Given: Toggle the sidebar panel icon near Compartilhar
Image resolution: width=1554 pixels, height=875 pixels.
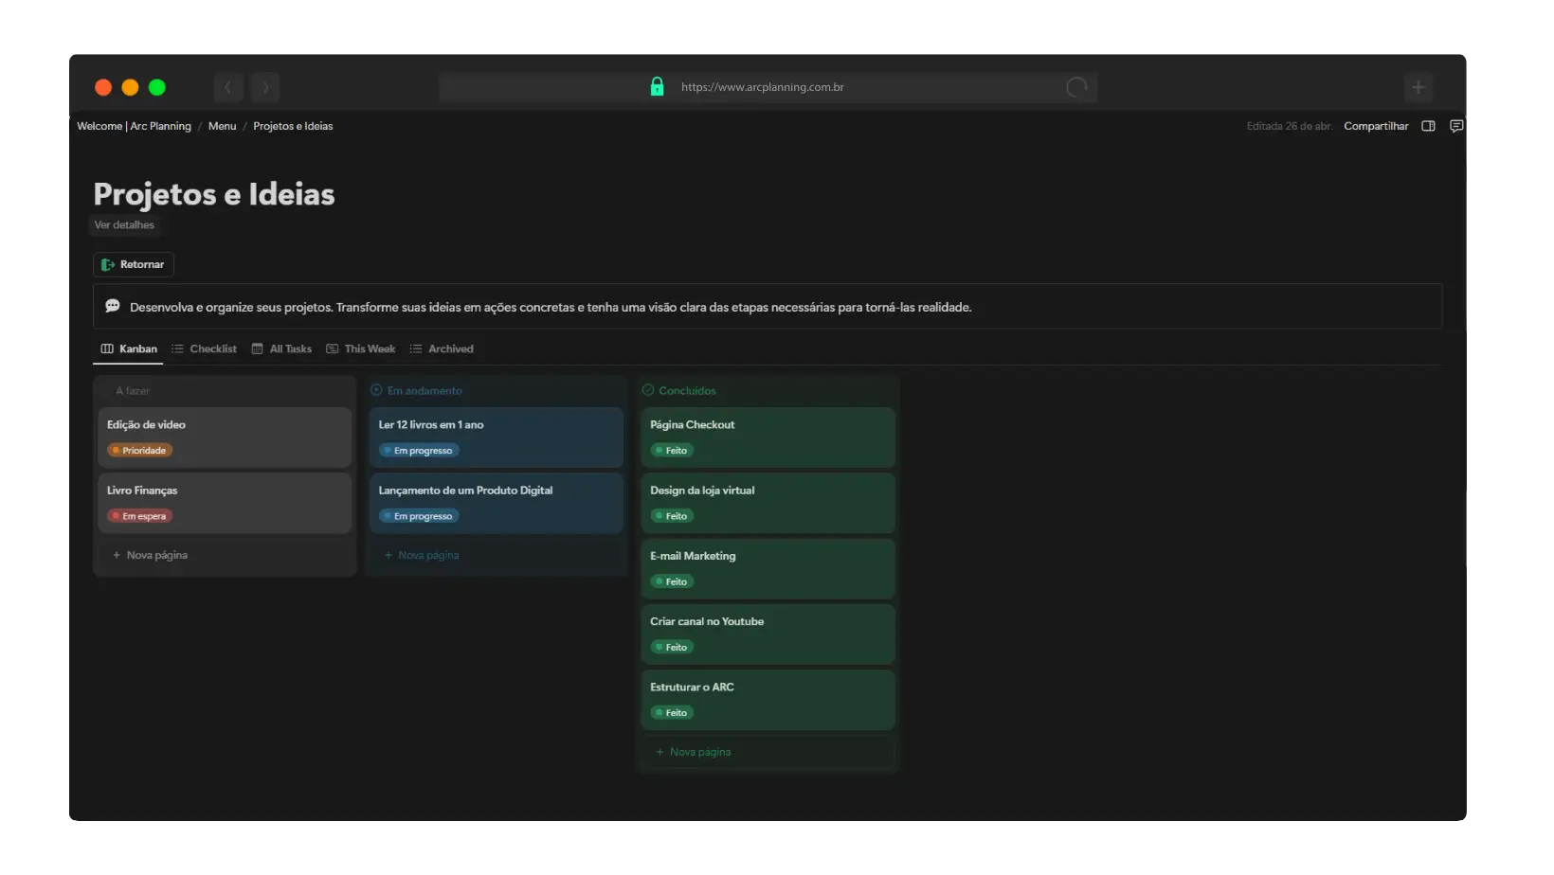Looking at the screenshot, I should point(1428,126).
